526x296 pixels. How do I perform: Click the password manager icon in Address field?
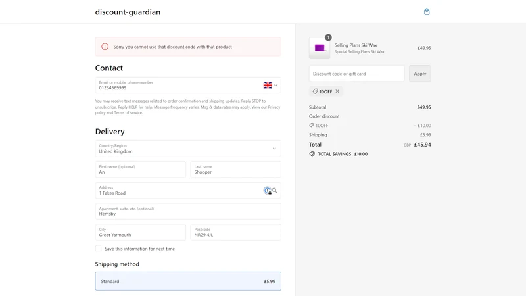coord(268,191)
